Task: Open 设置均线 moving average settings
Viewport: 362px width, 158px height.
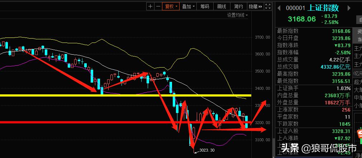Action: click(237, 15)
